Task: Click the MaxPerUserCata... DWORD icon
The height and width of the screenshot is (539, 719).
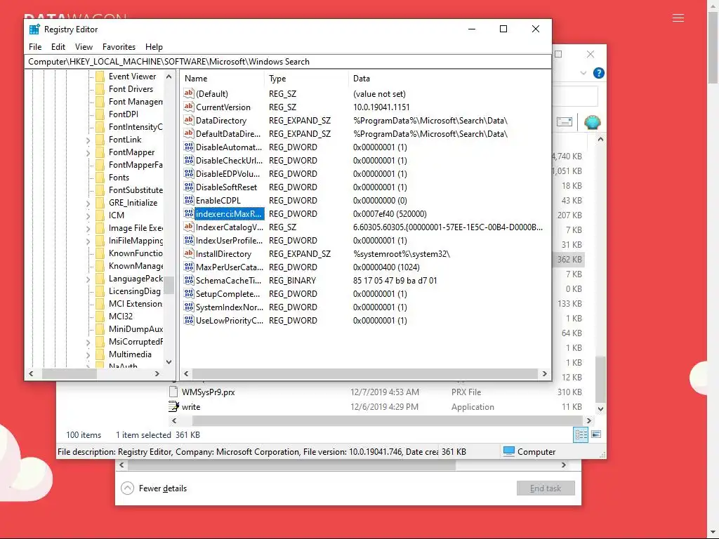Action: 188,267
